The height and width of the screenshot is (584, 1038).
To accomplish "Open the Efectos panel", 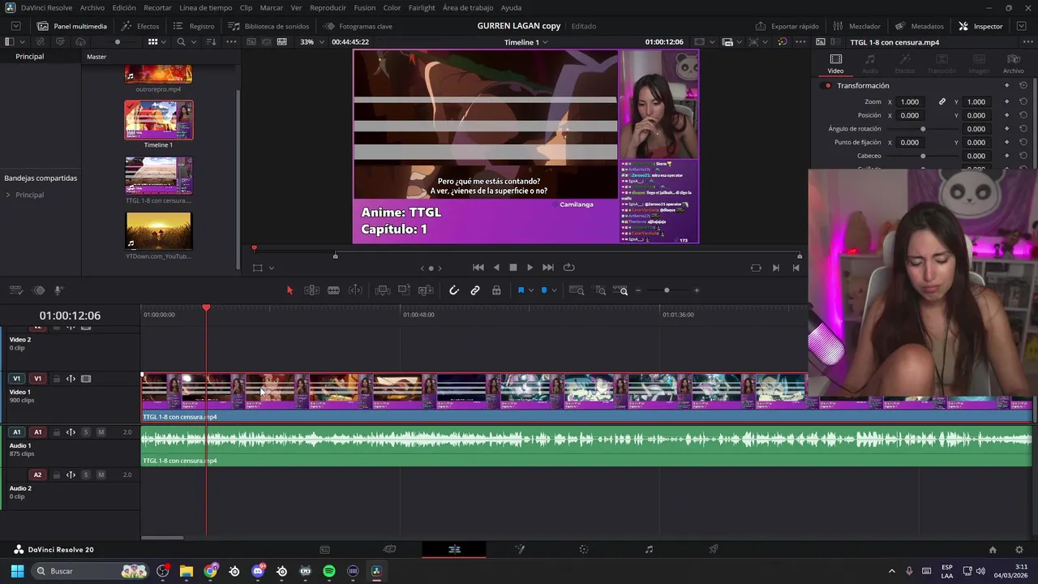I will pyautogui.click(x=140, y=26).
